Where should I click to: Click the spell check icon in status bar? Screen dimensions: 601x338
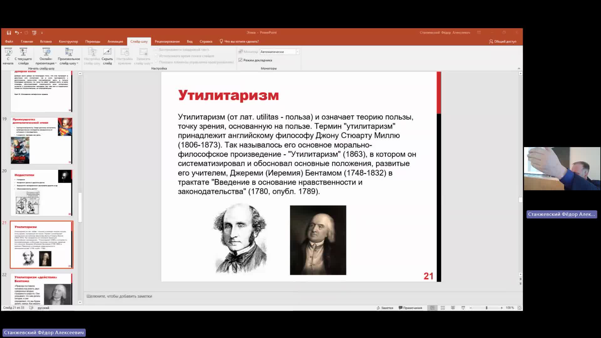(x=31, y=308)
